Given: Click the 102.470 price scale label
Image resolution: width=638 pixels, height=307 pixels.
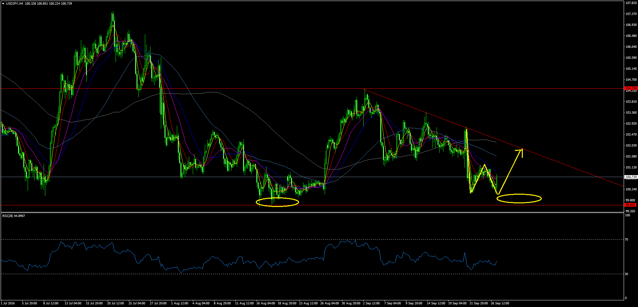Looking at the screenshot, I should pyautogui.click(x=631, y=135).
